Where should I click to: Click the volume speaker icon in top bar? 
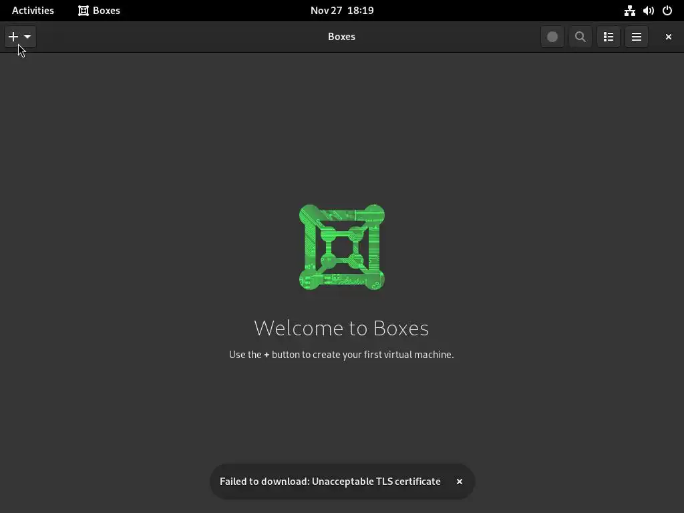tap(648, 11)
